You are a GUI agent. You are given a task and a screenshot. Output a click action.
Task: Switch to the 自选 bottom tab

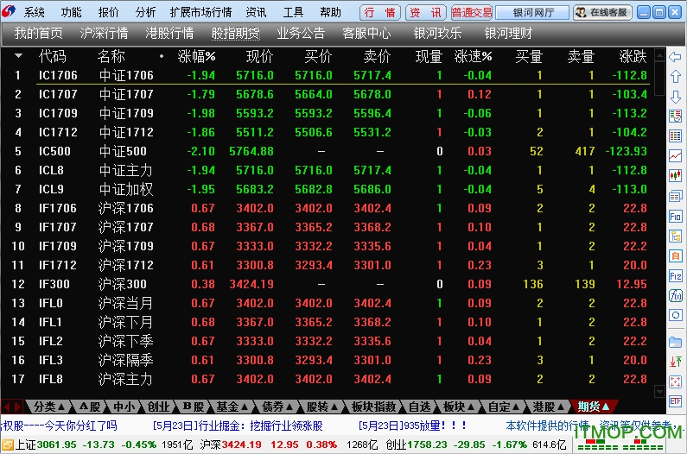coord(420,407)
